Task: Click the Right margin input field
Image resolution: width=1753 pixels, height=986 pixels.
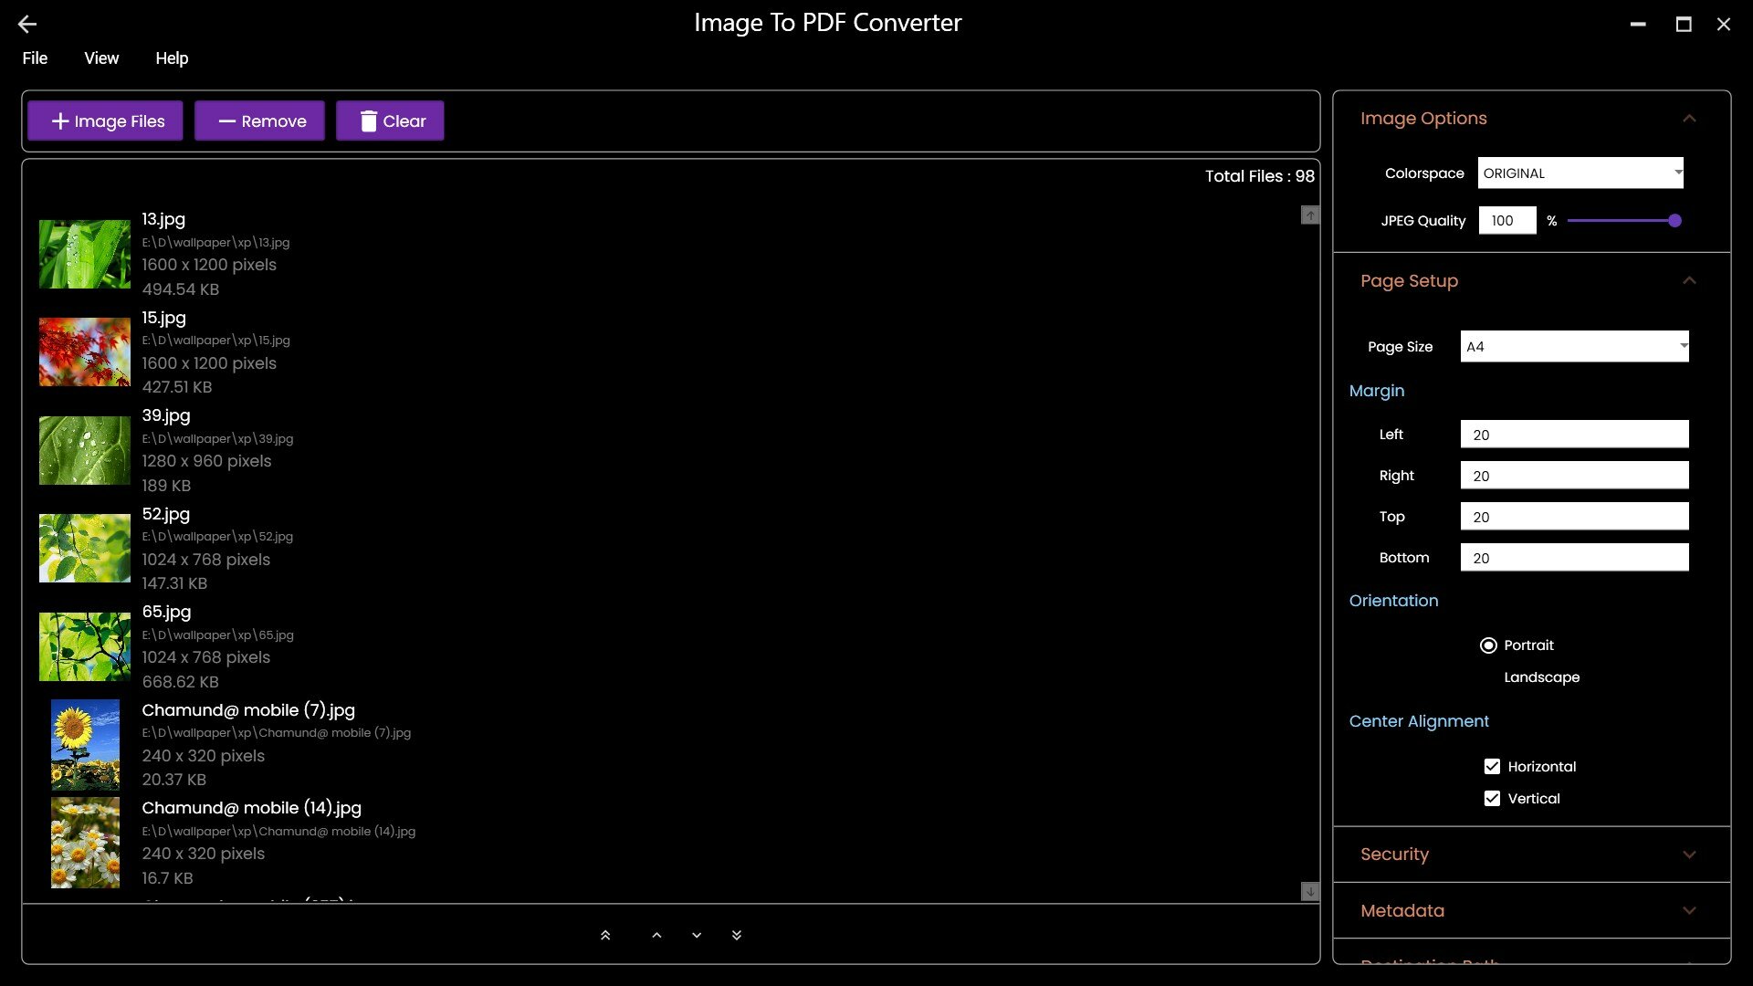Action: (1574, 476)
